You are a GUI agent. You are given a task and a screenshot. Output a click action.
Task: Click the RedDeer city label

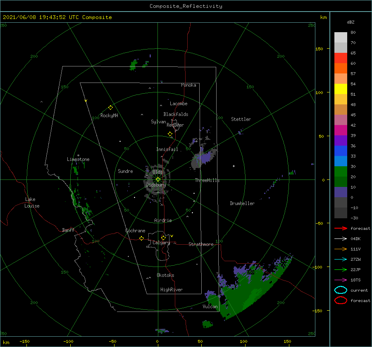pyautogui.click(x=175, y=125)
